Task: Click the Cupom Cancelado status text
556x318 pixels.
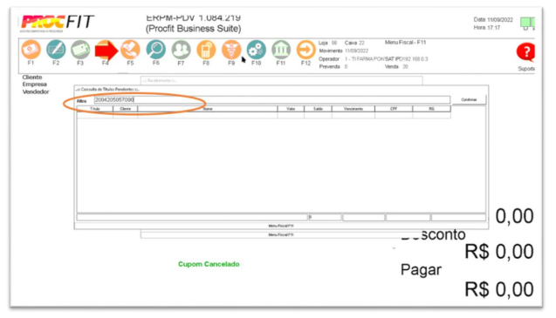Action: (209, 264)
